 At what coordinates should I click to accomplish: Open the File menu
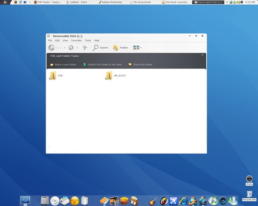(x=50, y=41)
